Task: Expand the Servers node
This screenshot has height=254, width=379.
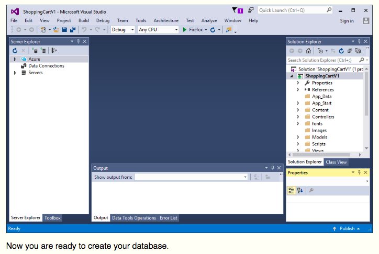Action: pyautogui.click(x=15, y=73)
